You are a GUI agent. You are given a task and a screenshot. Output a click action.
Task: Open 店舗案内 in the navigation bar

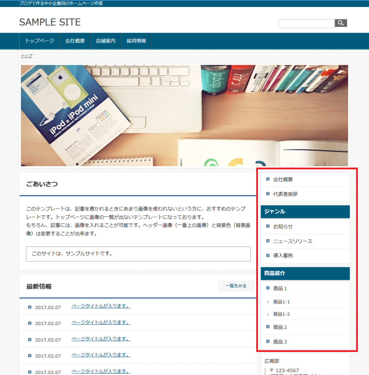coord(106,41)
